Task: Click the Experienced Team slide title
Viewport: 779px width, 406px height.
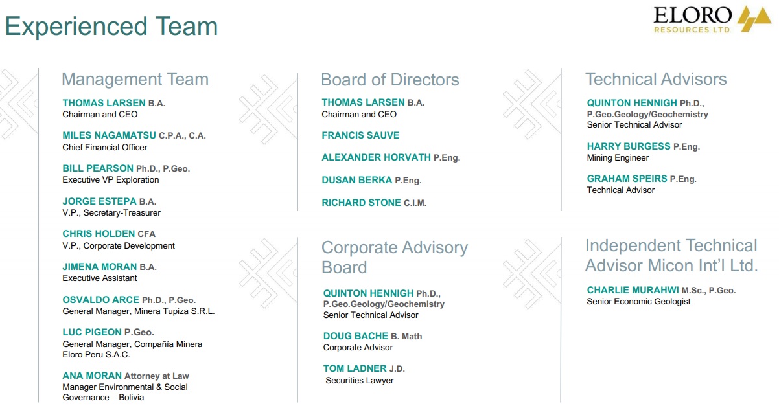Action: (111, 27)
